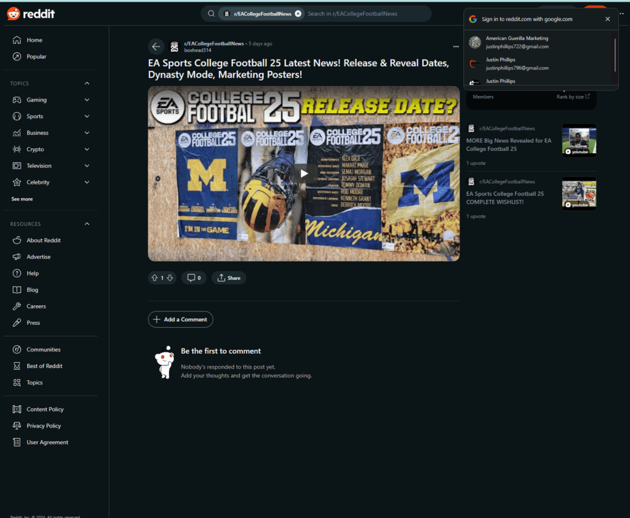Viewport: 630px width, 518px height.
Task: Go to Popular in sidebar
Action: tap(36, 57)
